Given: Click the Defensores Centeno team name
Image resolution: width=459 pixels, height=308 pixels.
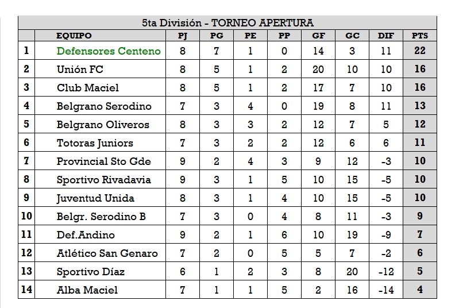Looking at the screenshot, I should click(109, 51).
